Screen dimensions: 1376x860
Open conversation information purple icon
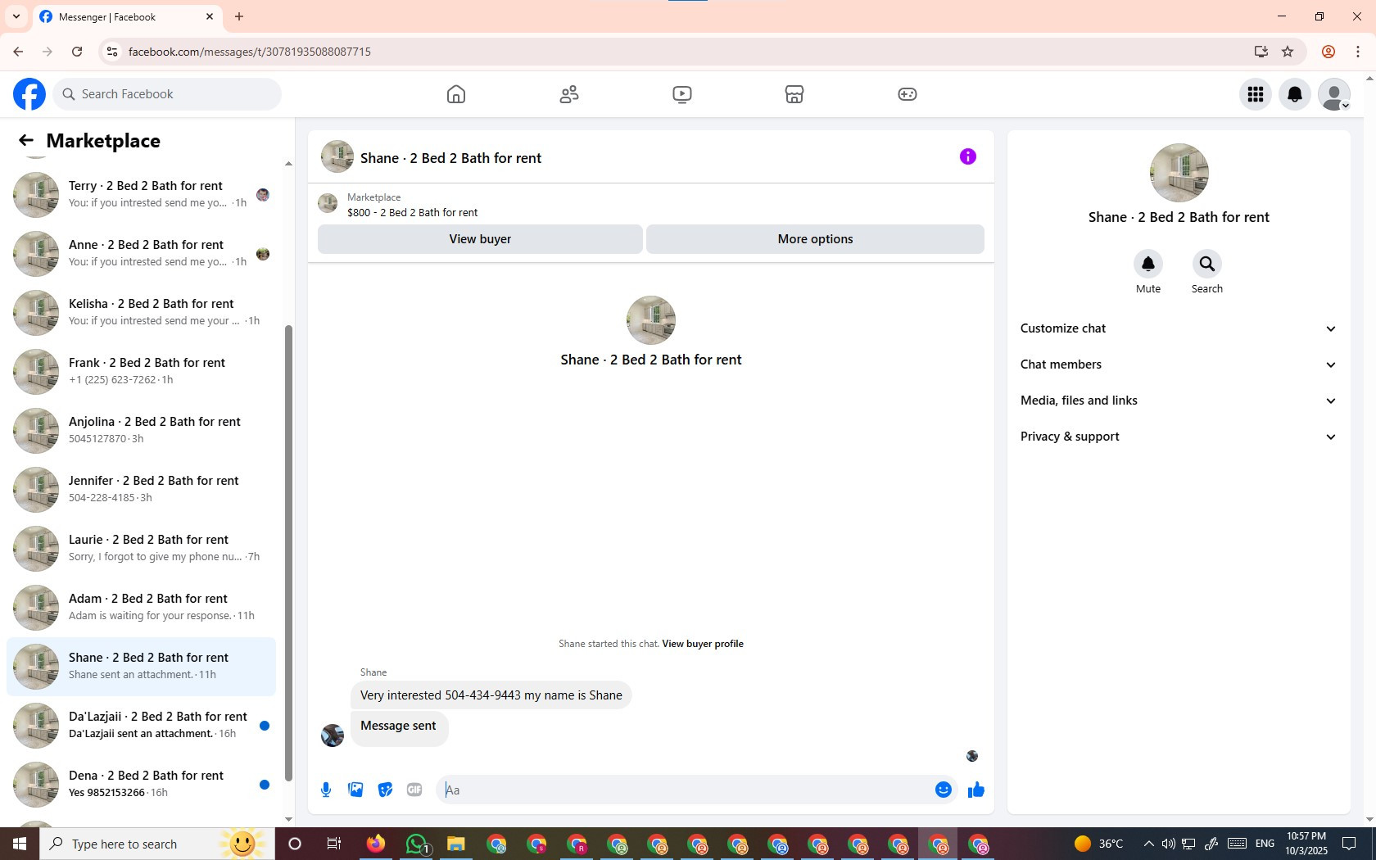[968, 156]
